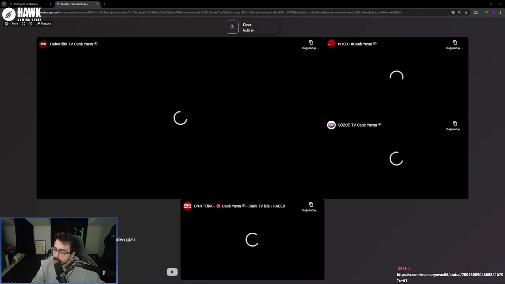Switch to Multi tv - 5 kanal izleniyor tab
The width and height of the screenshot is (505, 284).
[x=77, y=4]
